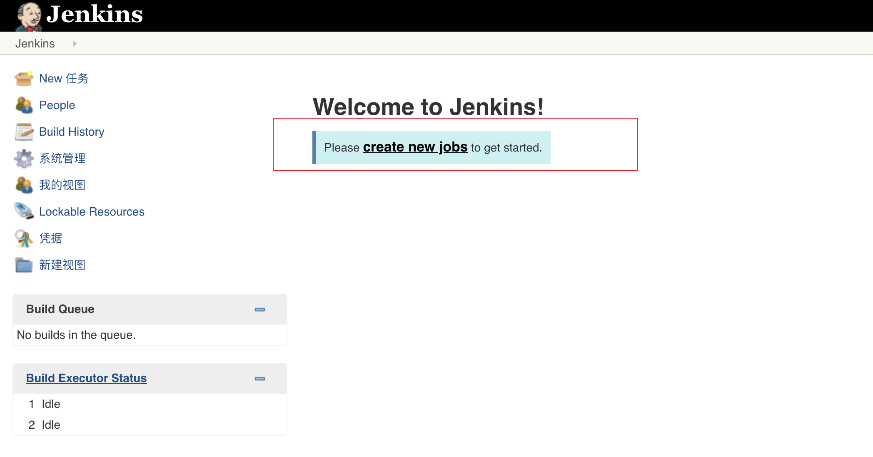Open the 我的视图 link
The height and width of the screenshot is (457, 873).
pyautogui.click(x=62, y=185)
